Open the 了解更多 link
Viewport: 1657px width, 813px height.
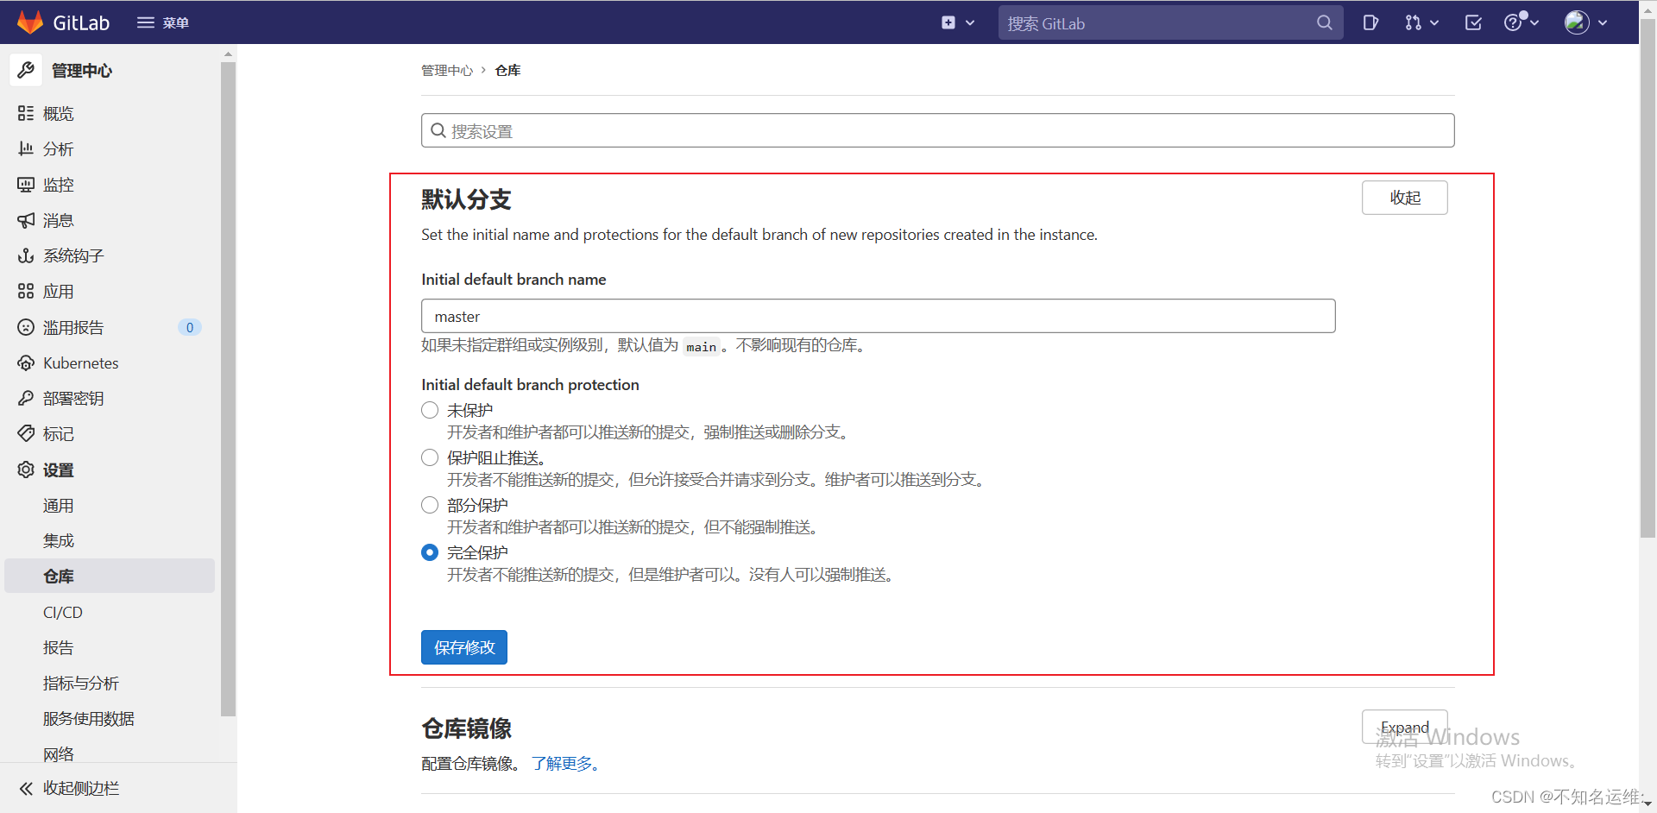tap(566, 763)
